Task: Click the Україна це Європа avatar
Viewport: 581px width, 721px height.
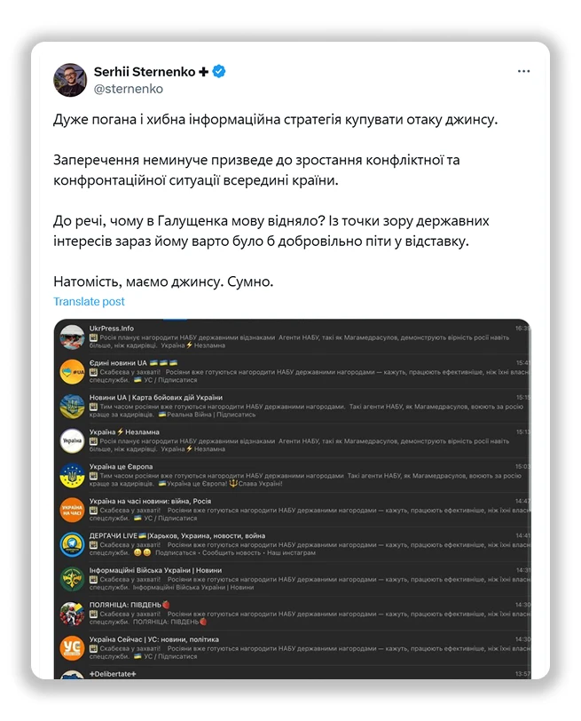Action: (72, 476)
